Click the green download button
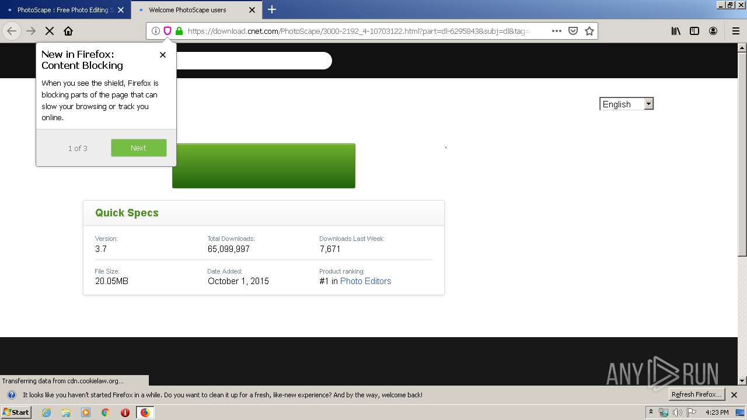 click(264, 166)
